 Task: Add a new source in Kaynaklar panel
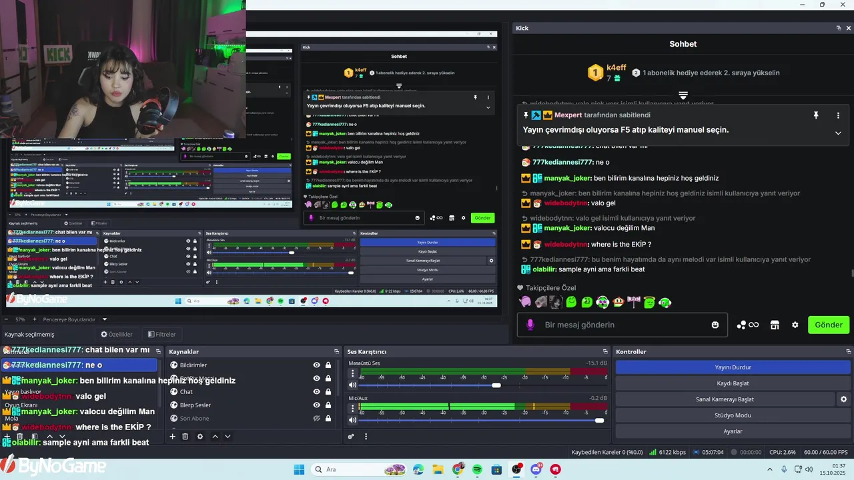[x=172, y=437]
